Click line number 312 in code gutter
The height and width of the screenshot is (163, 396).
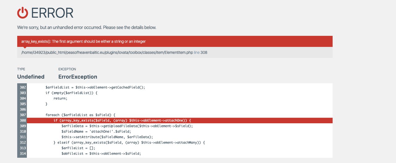tap(23, 143)
